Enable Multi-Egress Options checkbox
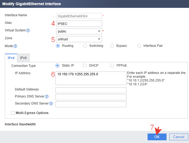The image size is (189, 143). tap(13, 113)
